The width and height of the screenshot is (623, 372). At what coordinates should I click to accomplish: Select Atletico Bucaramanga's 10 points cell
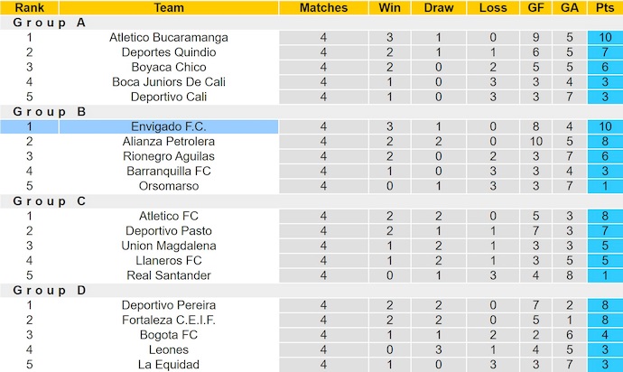(x=605, y=37)
